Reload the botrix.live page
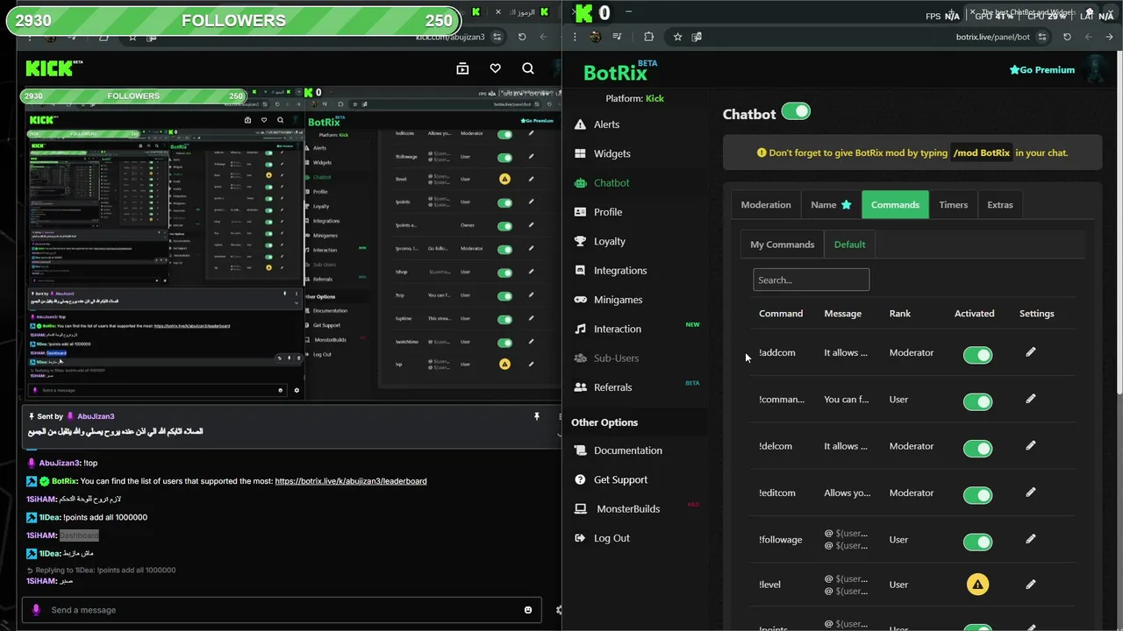The image size is (1123, 631). 1067,37
